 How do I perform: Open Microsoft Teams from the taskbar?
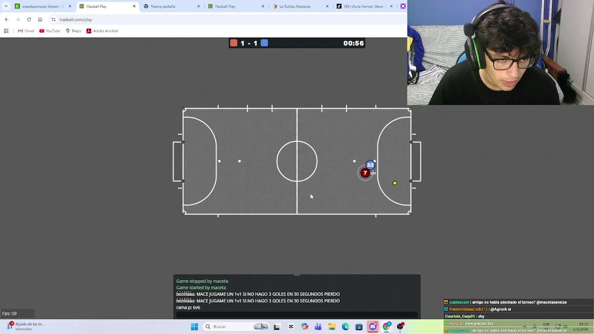[x=318, y=327]
